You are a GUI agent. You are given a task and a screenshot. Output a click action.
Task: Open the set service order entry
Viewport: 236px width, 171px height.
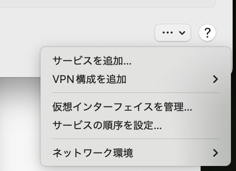136,125
